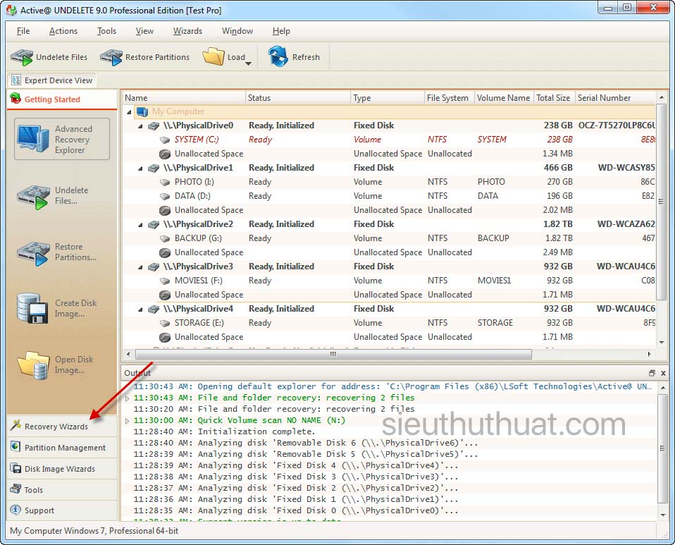
Task: Click the STORAGE (E:) volume icon
Action: click(x=165, y=323)
